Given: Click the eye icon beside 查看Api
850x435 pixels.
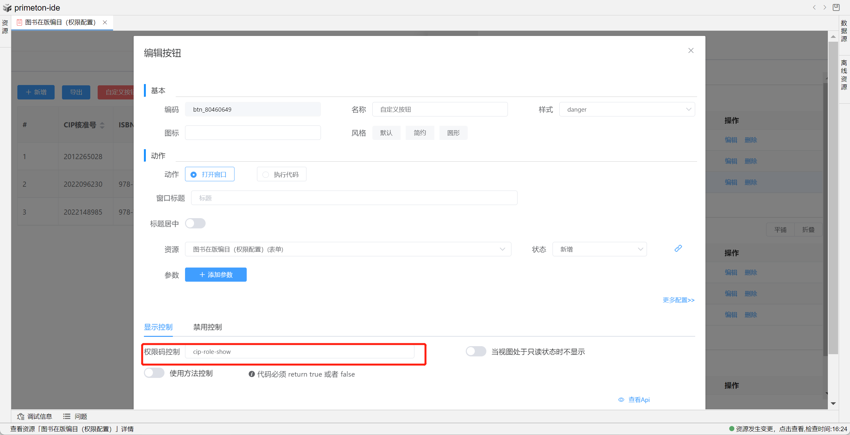Looking at the screenshot, I should [x=621, y=400].
